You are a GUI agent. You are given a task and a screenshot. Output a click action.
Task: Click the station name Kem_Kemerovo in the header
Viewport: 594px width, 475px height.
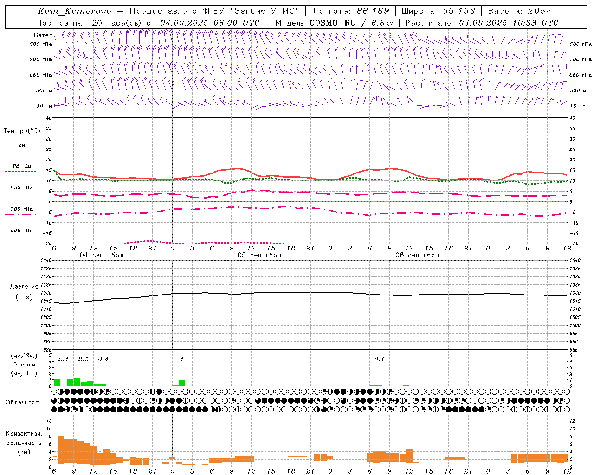[75, 11]
